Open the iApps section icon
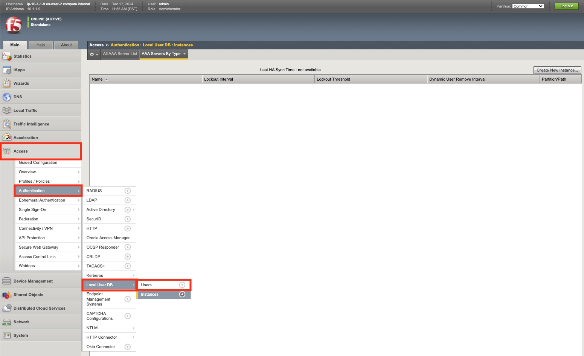The width and height of the screenshot is (584, 356). click(x=7, y=70)
